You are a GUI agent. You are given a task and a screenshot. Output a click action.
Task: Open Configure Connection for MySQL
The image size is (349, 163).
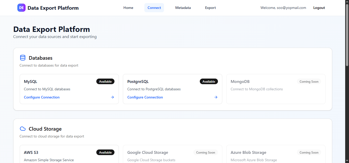pyautogui.click(x=42, y=97)
